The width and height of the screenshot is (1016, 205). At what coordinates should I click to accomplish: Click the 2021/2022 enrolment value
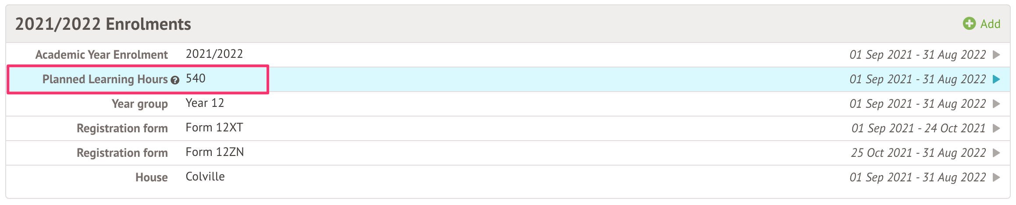point(214,54)
